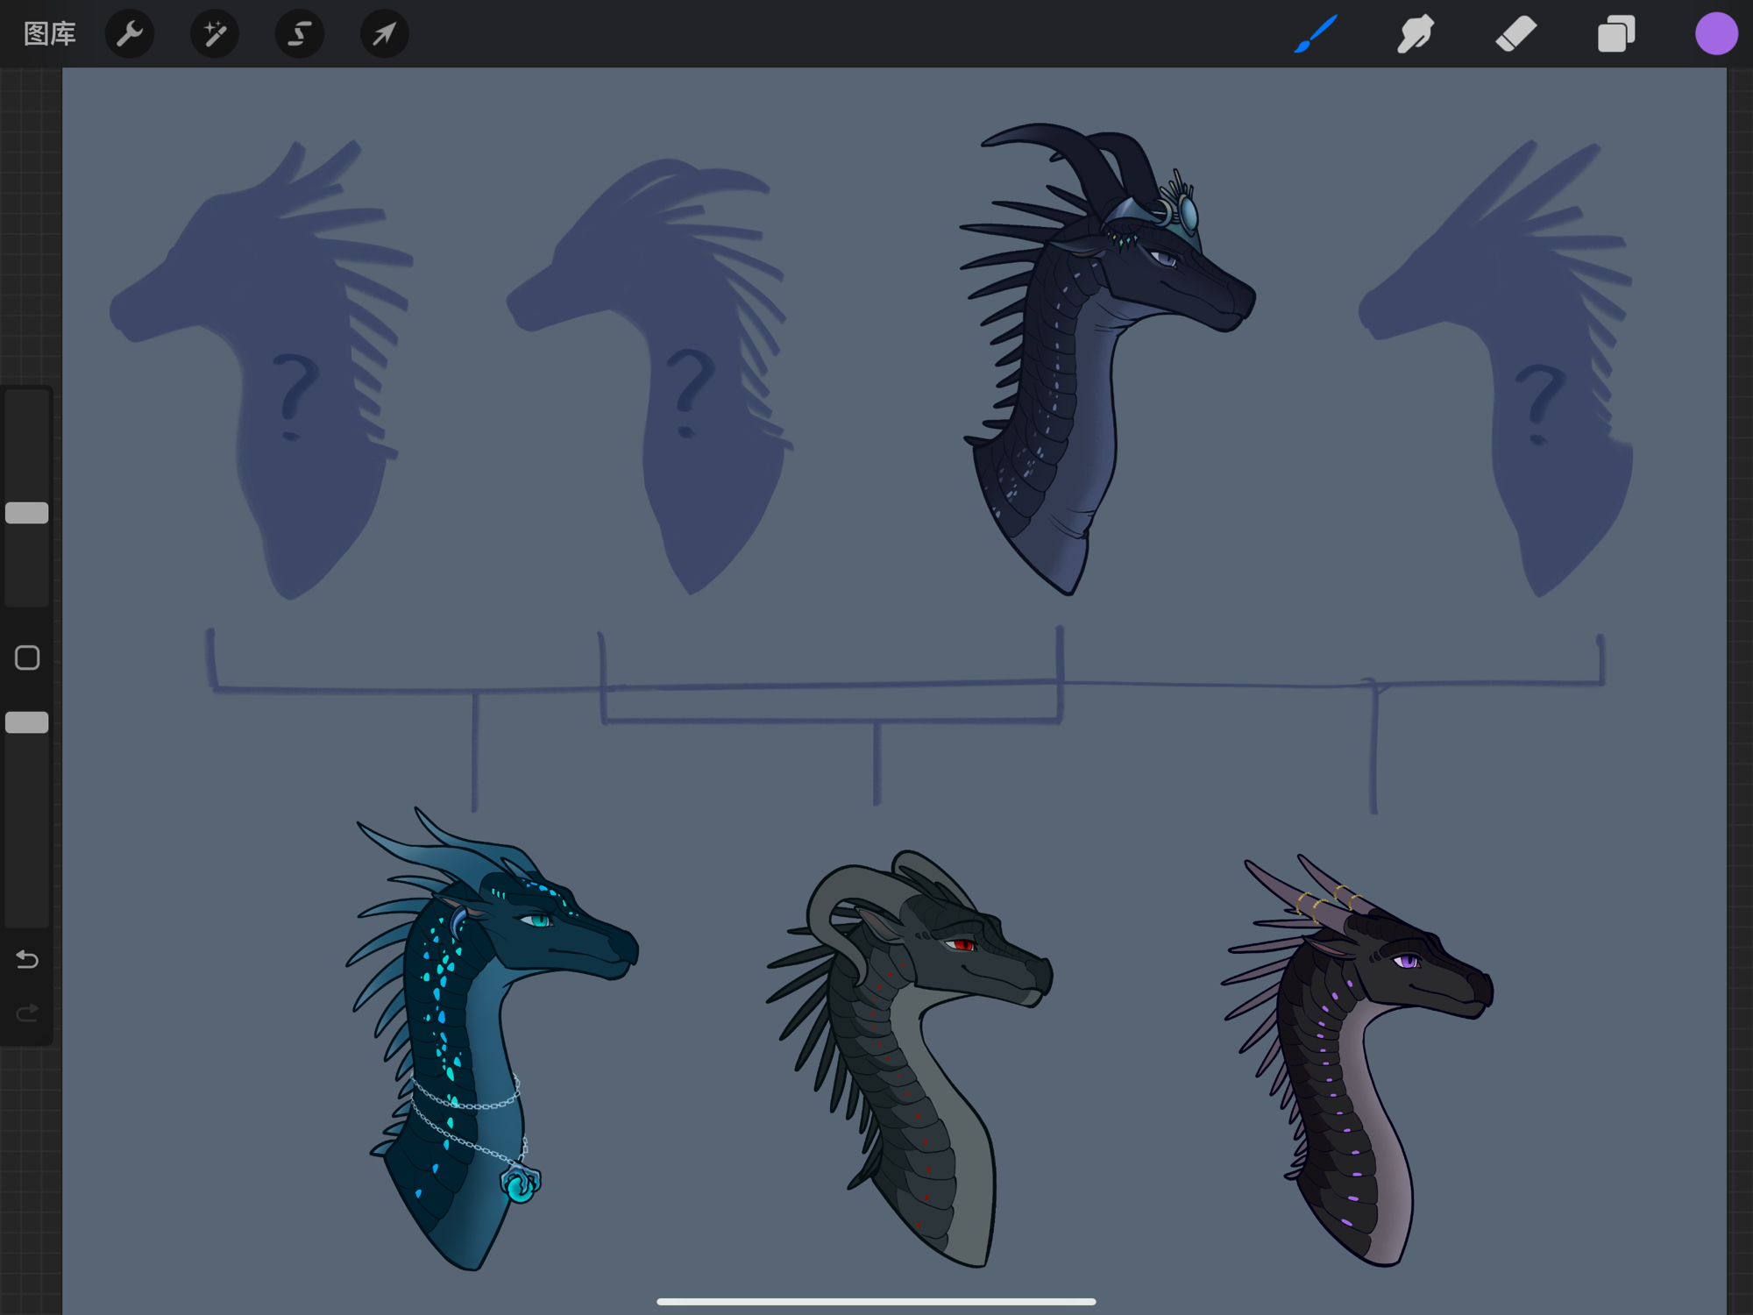Activate the Selection tool
Image resolution: width=1753 pixels, height=1315 pixels.
[300, 34]
